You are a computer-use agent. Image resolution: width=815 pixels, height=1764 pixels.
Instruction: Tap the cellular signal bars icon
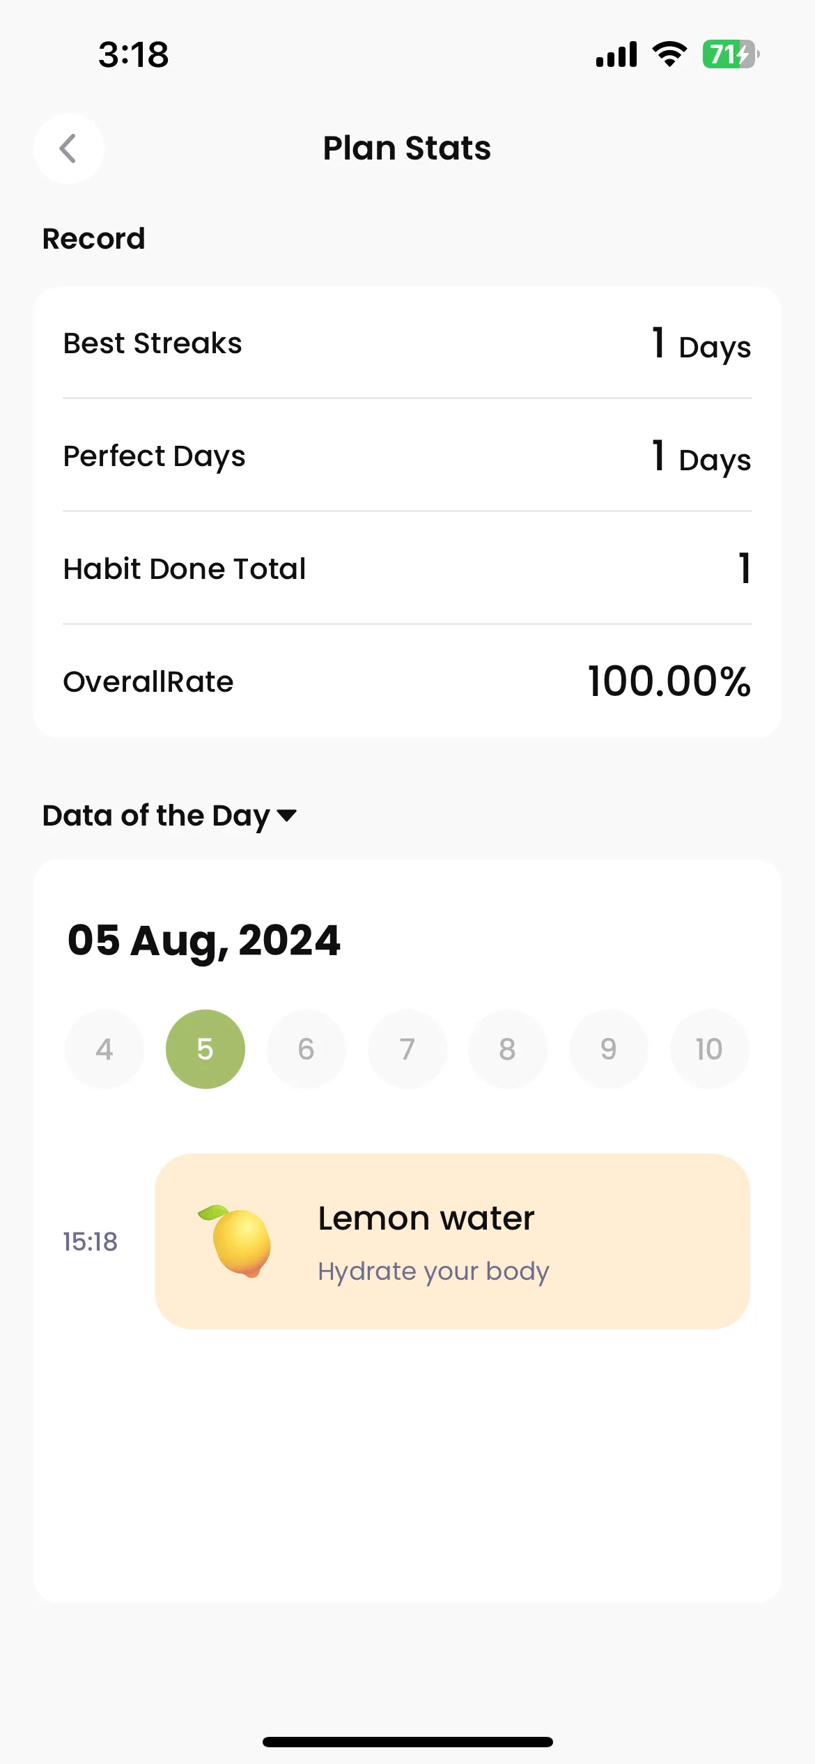(616, 54)
